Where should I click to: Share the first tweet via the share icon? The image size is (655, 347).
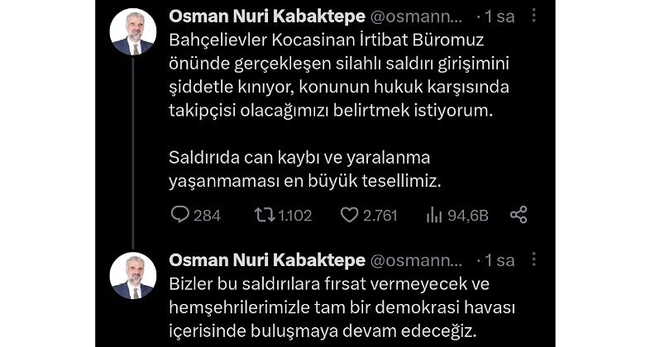tap(519, 216)
